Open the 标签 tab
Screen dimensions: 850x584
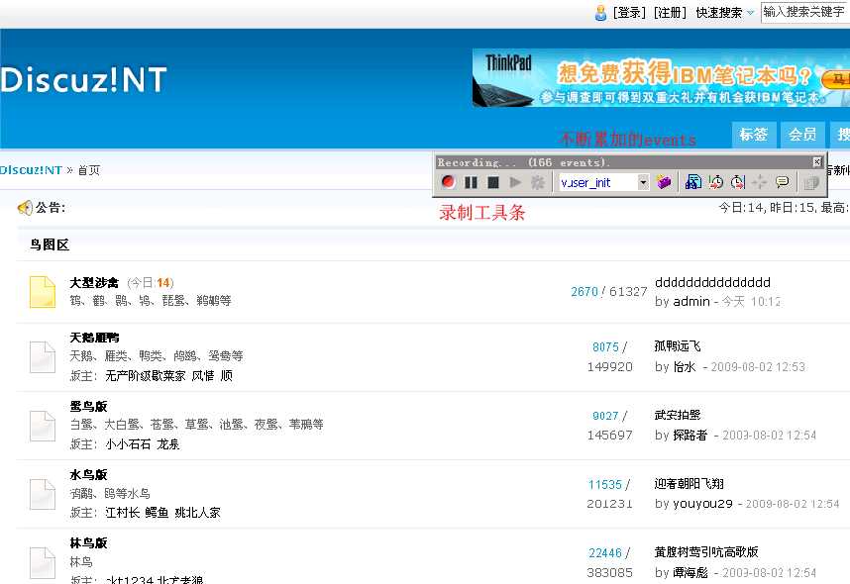pyautogui.click(x=754, y=136)
